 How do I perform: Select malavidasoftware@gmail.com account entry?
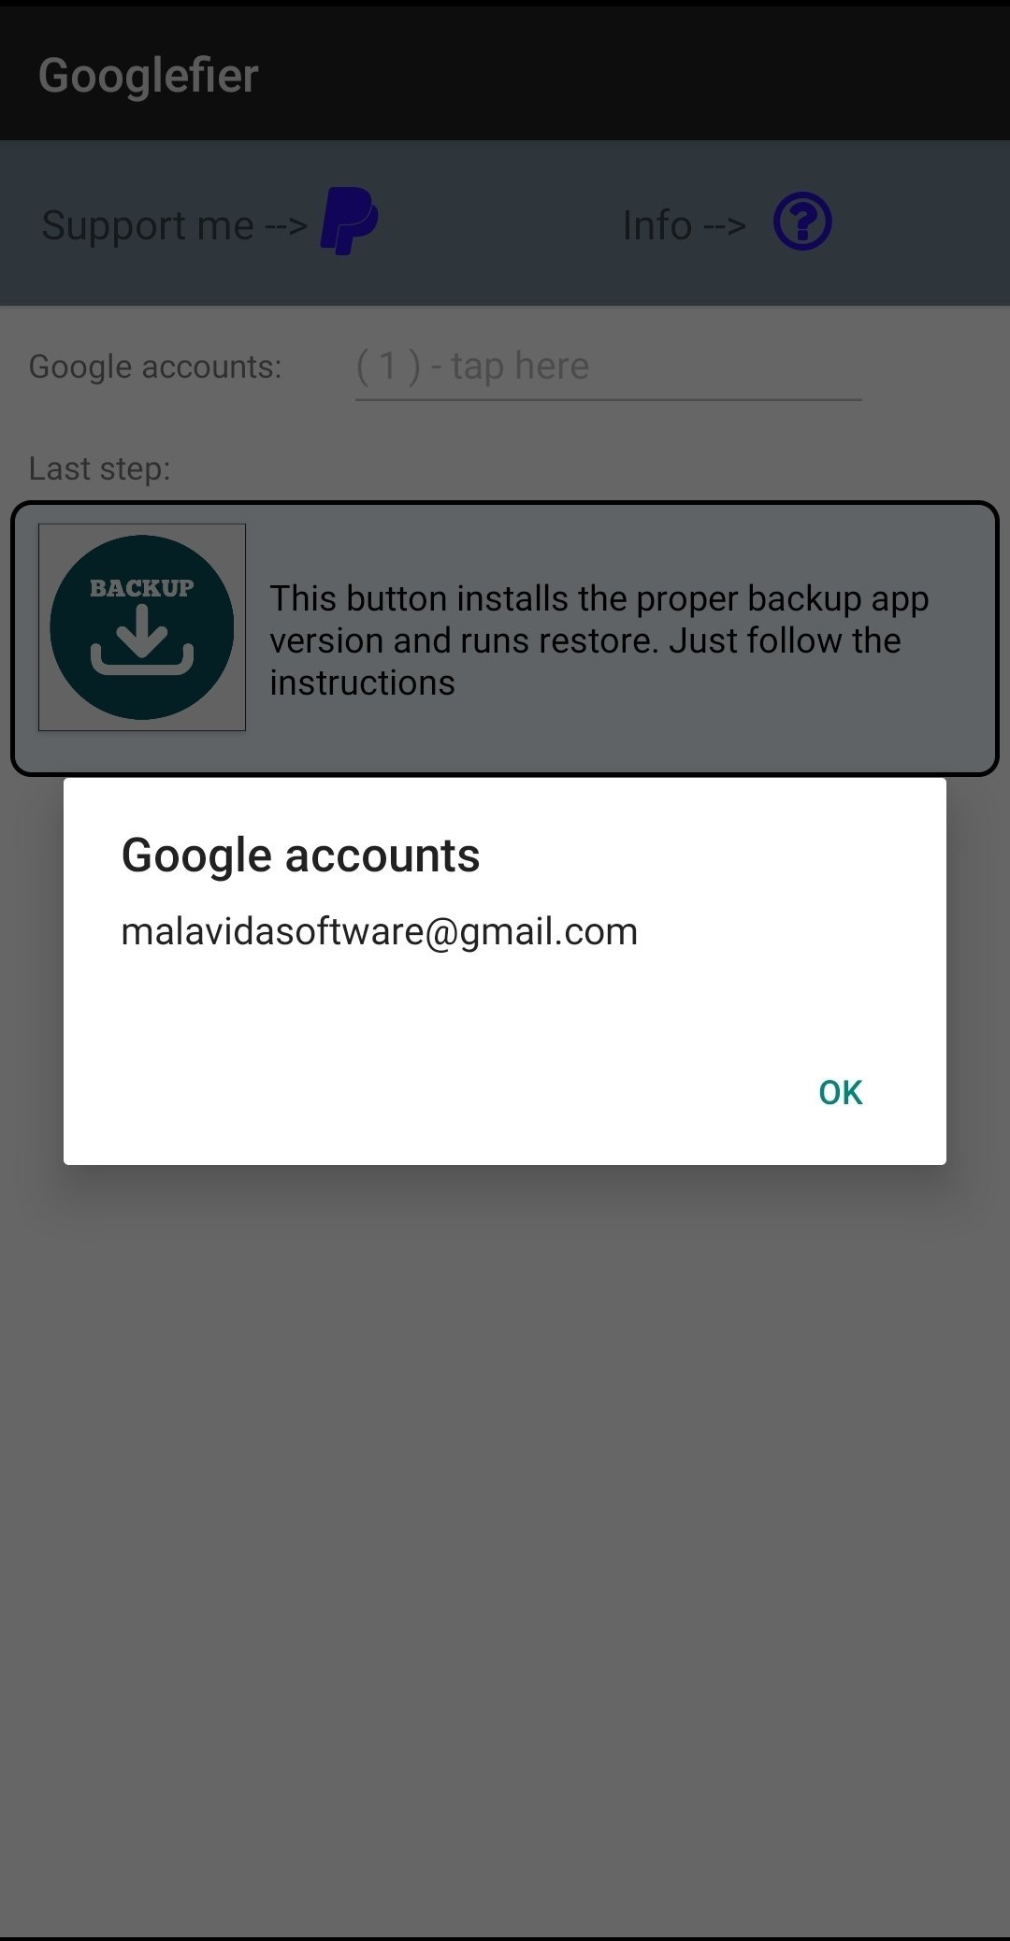pyautogui.click(x=380, y=932)
